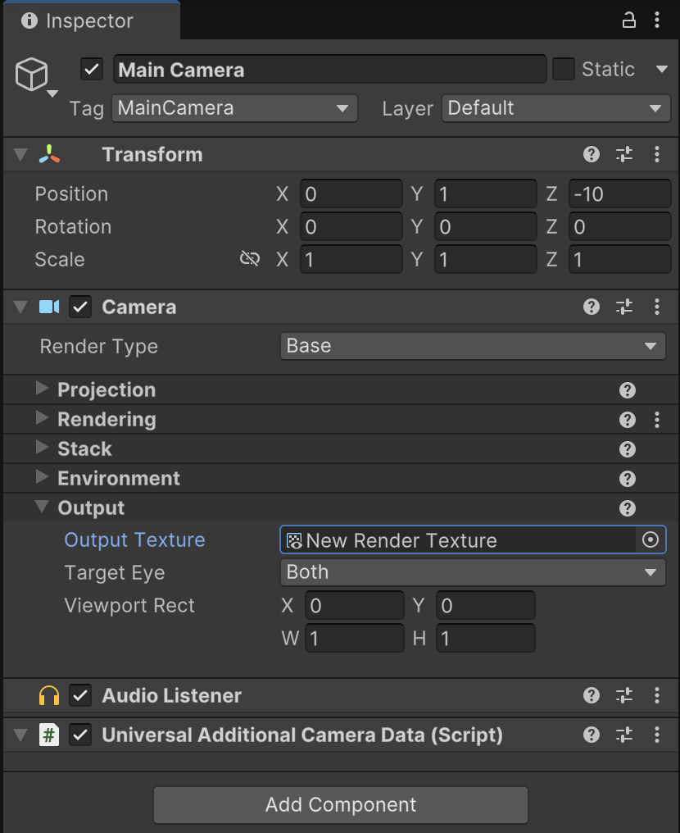Click the Output Texture property label
This screenshot has width=680, height=833.
click(x=134, y=539)
